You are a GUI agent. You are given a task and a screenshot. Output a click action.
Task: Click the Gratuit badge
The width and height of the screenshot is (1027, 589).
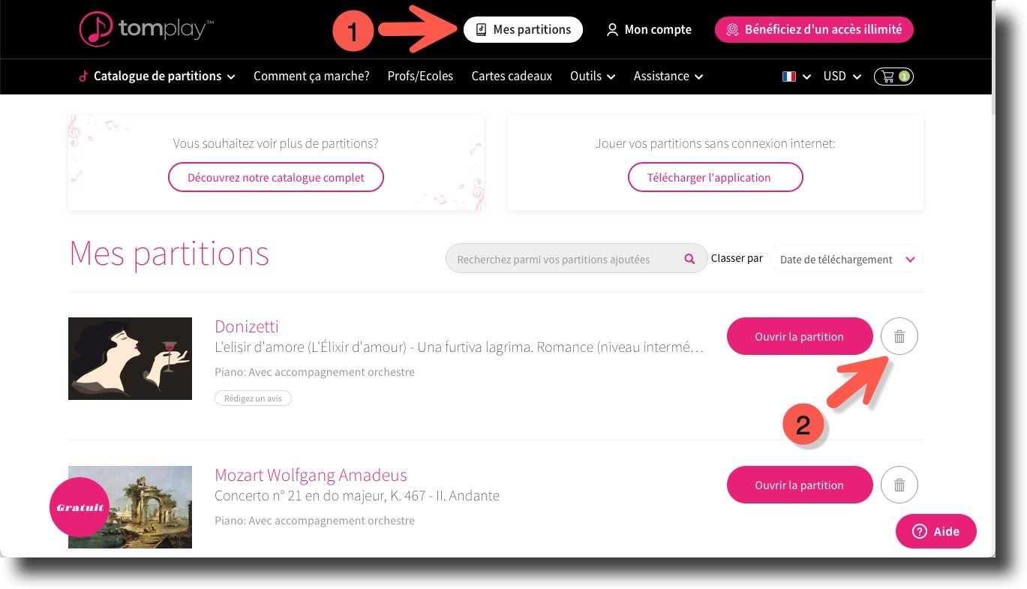pyautogui.click(x=80, y=507)
